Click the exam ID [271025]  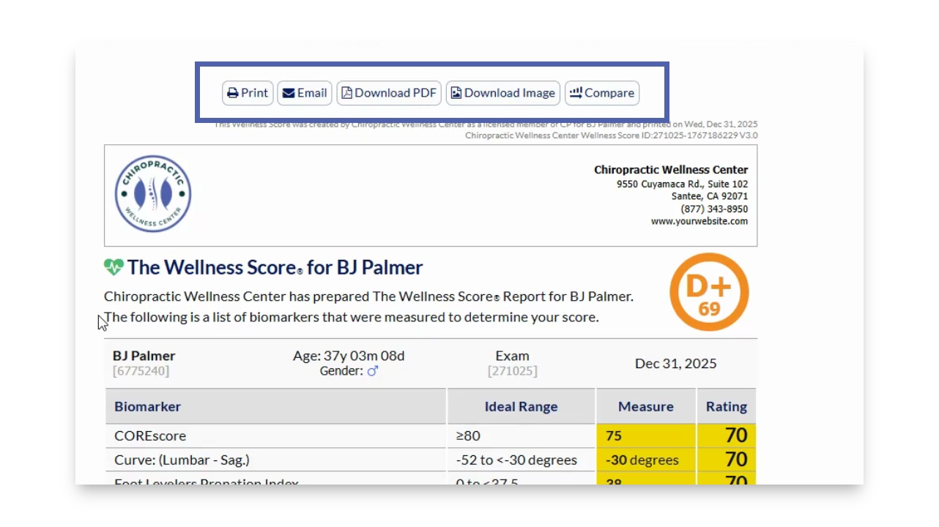pyautogui.click(x=512, y=371)
